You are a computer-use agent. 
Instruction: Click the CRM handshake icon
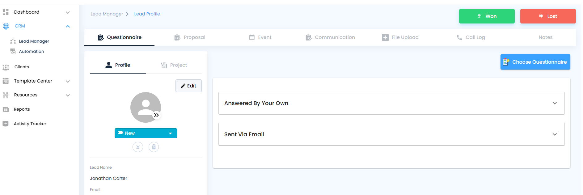pyautogui.click(x=6, y=26)
